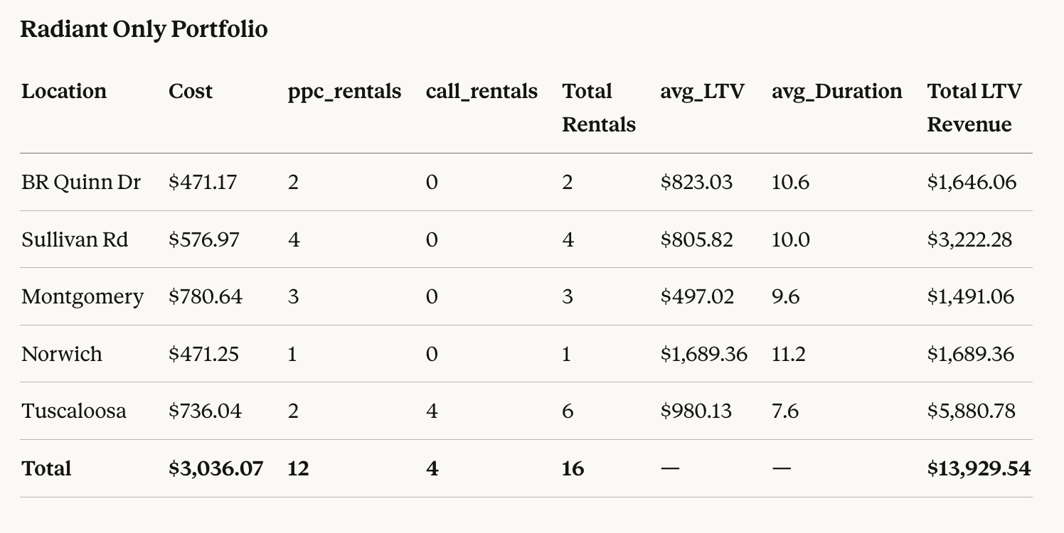Click the Location column header
Image resolution: width=1064 pixels, height=533 pixels.
[64, 91]
